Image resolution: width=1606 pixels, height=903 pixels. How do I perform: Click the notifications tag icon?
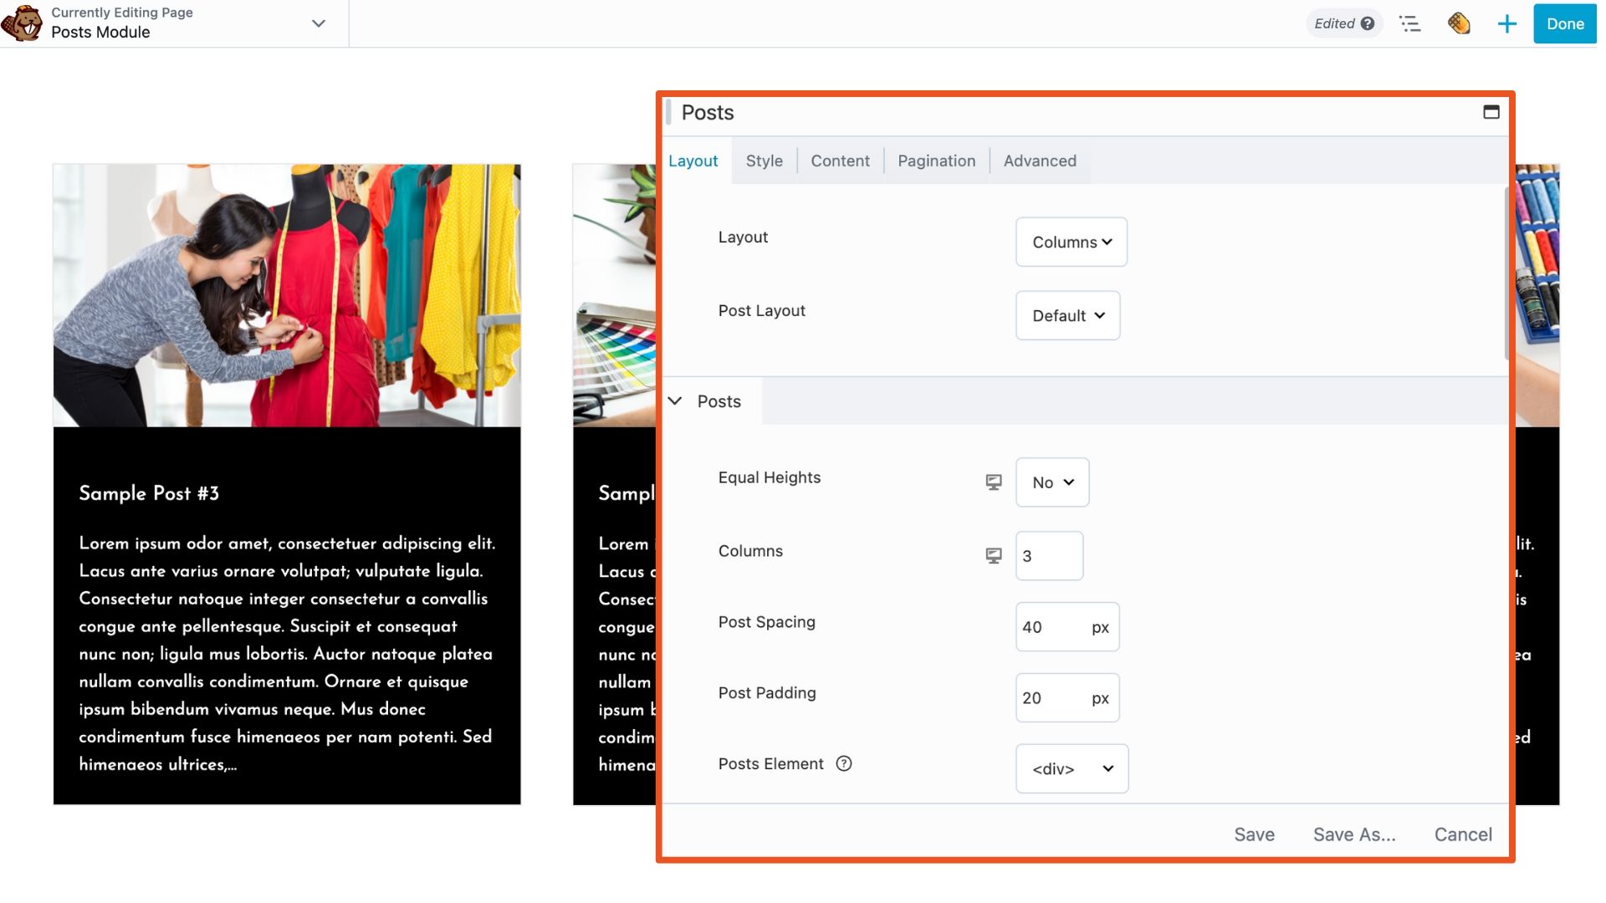pyautogui.click(x=1459, y=23)
